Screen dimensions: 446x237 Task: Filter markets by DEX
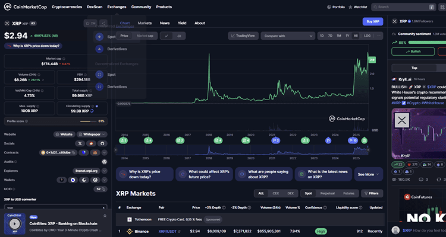(290, 193)
